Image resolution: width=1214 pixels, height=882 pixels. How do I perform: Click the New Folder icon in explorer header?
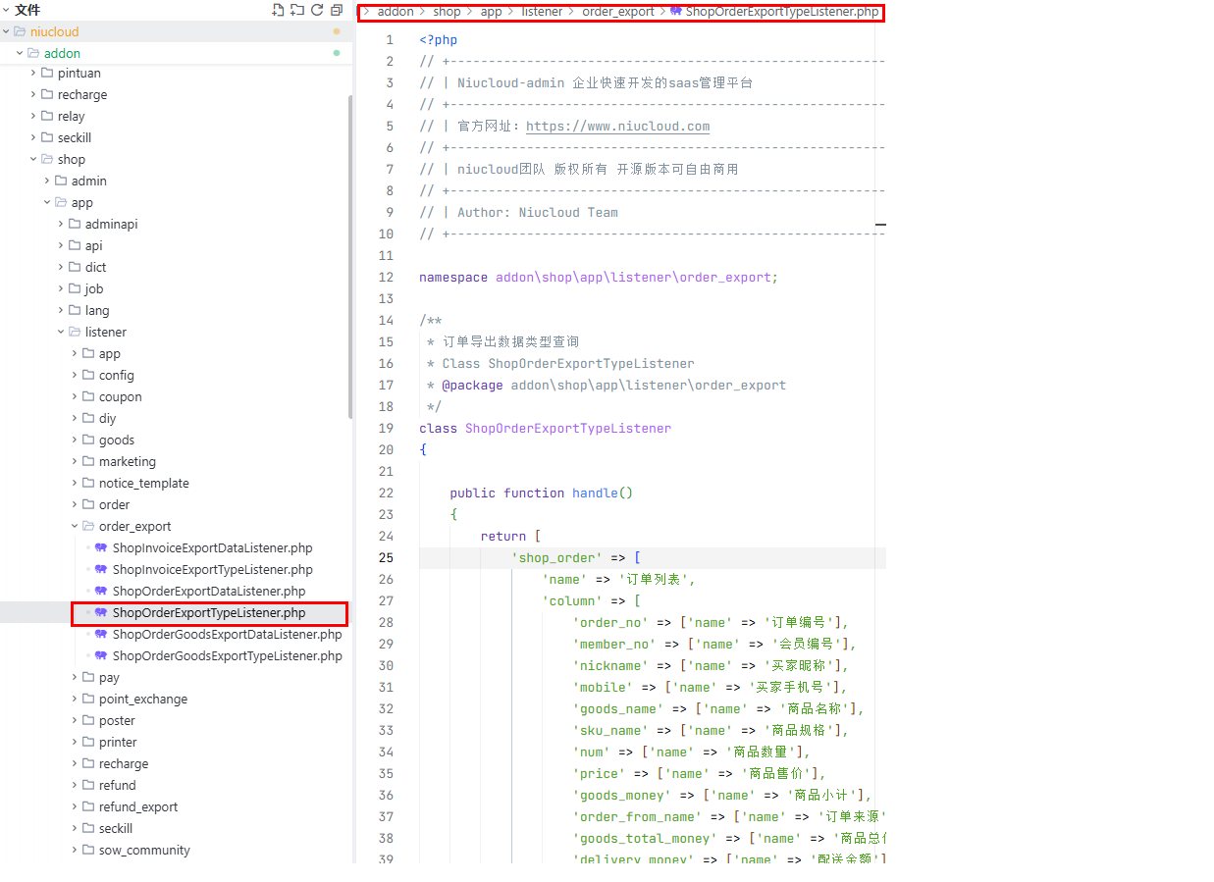point(297,10)
